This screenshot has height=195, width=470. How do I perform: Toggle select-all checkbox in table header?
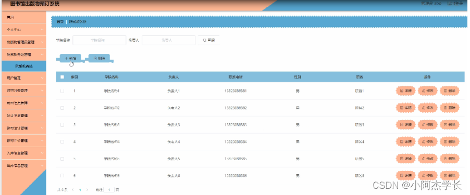(x=62, y=77)
